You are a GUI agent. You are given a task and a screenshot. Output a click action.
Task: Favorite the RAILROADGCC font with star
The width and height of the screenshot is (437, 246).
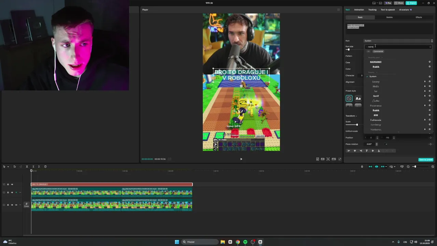429,62
